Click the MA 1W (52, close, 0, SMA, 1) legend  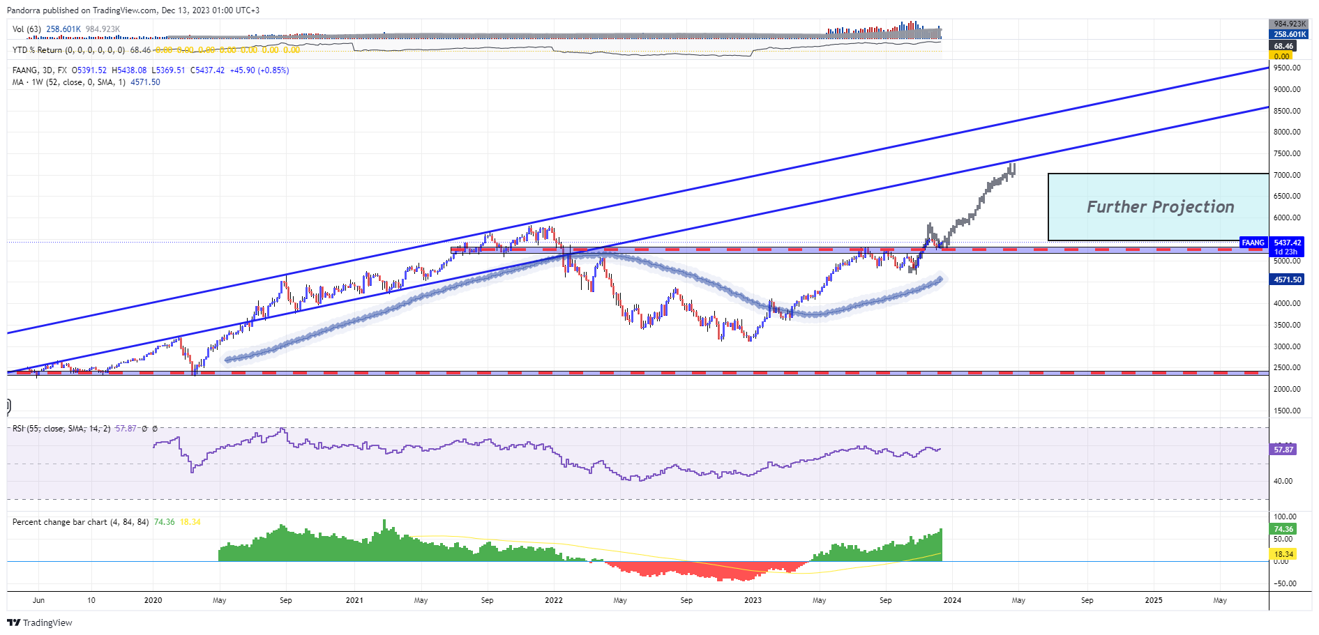69,82
